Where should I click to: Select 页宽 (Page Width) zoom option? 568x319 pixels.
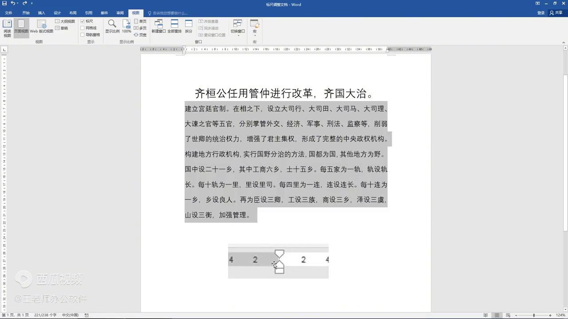pyautogui.click(x=140, y=35)
